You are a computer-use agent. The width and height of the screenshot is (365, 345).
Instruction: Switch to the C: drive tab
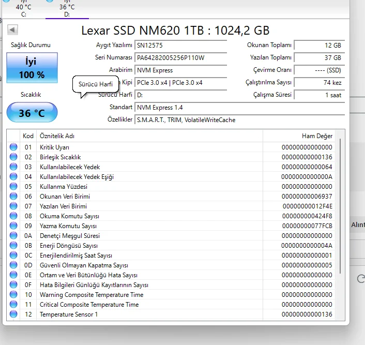coord(23,9)
